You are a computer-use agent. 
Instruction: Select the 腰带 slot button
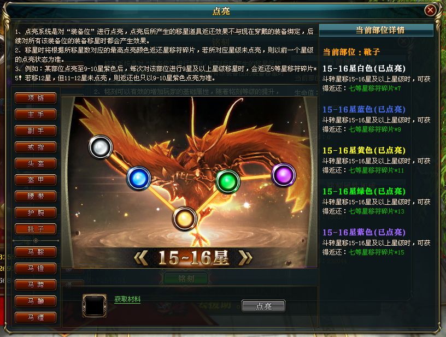36,196
